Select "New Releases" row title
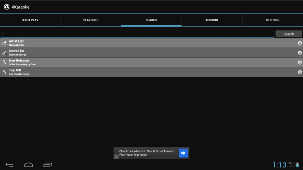Viewport: 303px width, 170px height. 19,61
